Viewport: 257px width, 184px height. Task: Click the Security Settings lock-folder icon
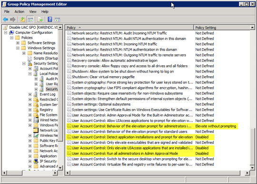30,63
